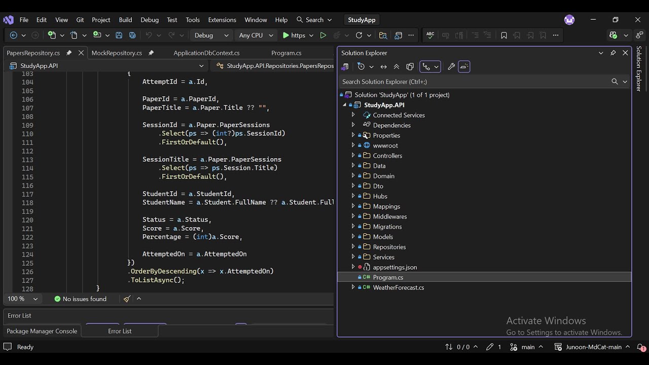This screenshot has height=365, width=649.
Task: Expand the appsettings.json node
Action: (353, 267)
